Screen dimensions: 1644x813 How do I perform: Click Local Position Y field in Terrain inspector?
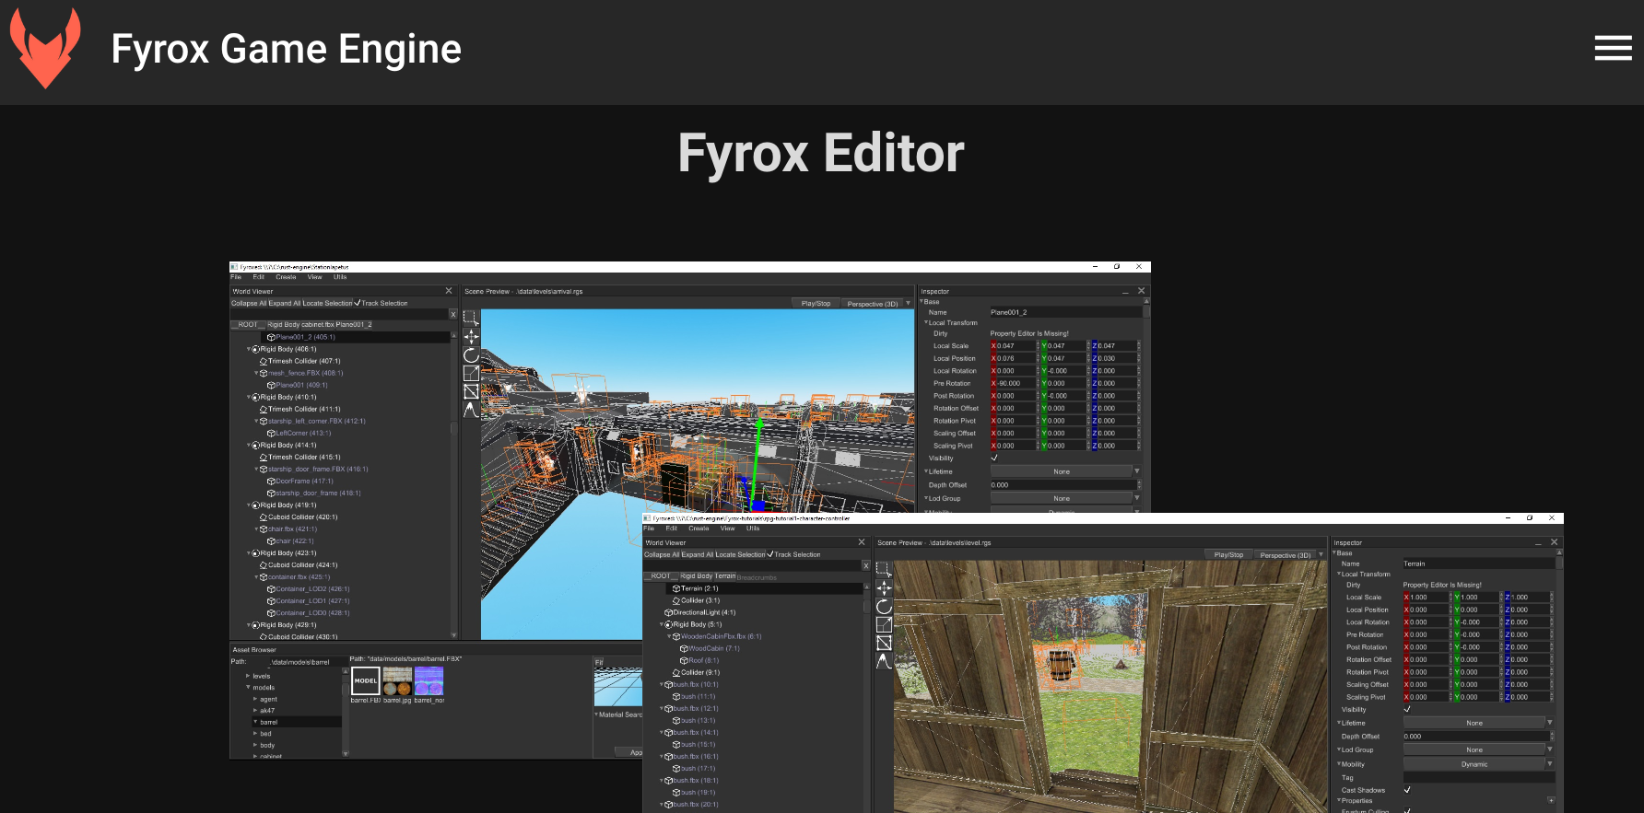pyautogui.click(x=1477, y=610)
